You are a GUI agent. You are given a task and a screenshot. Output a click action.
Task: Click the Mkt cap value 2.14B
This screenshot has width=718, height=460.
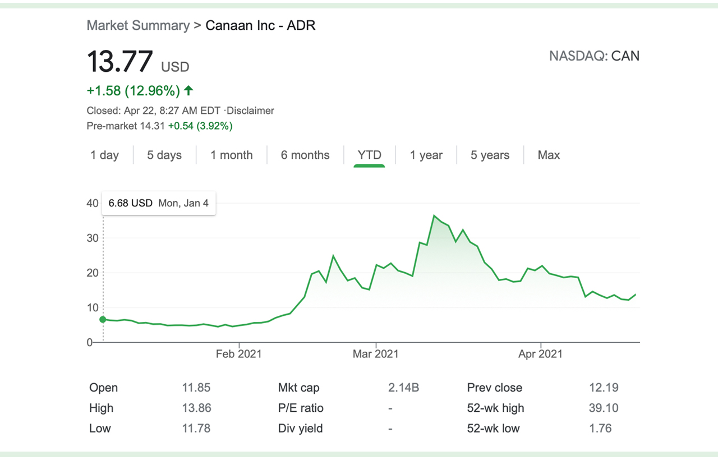point(404,388)
